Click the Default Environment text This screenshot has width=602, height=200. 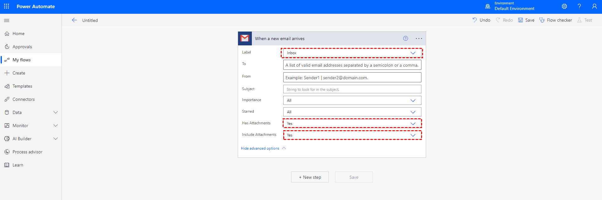[x=514, y=8]
